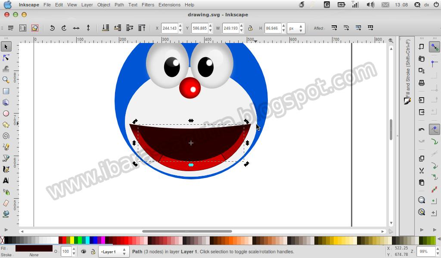Screen dimensions: 441x258
Task: Open the File menu
Action: point(47,5)
